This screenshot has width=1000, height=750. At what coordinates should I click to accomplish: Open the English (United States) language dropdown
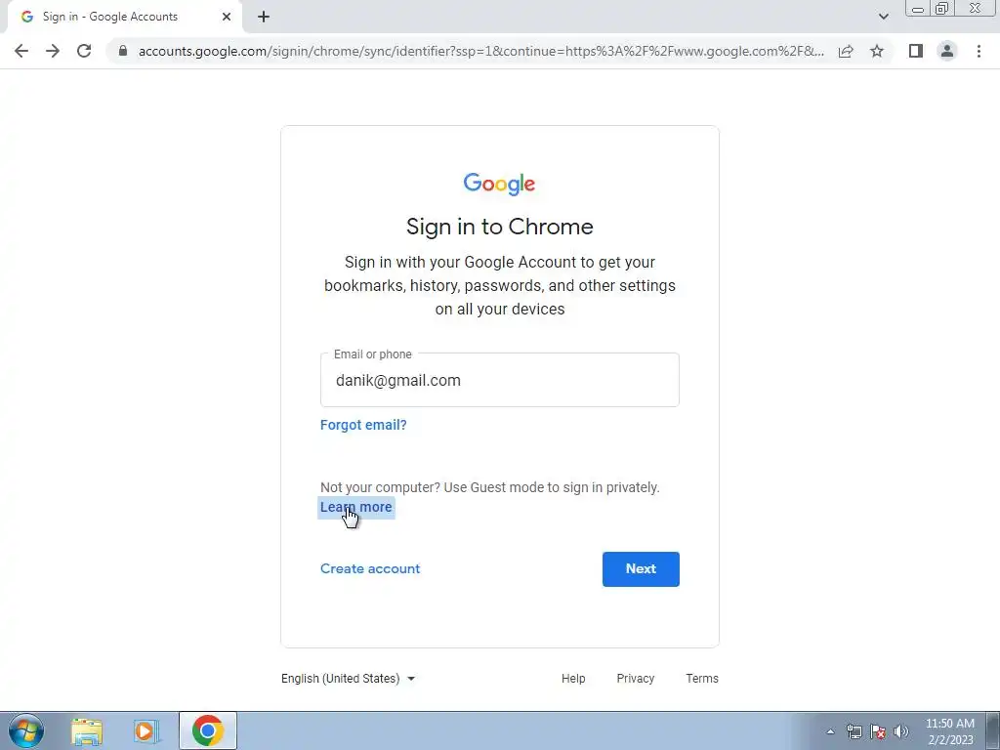point(349,679)
